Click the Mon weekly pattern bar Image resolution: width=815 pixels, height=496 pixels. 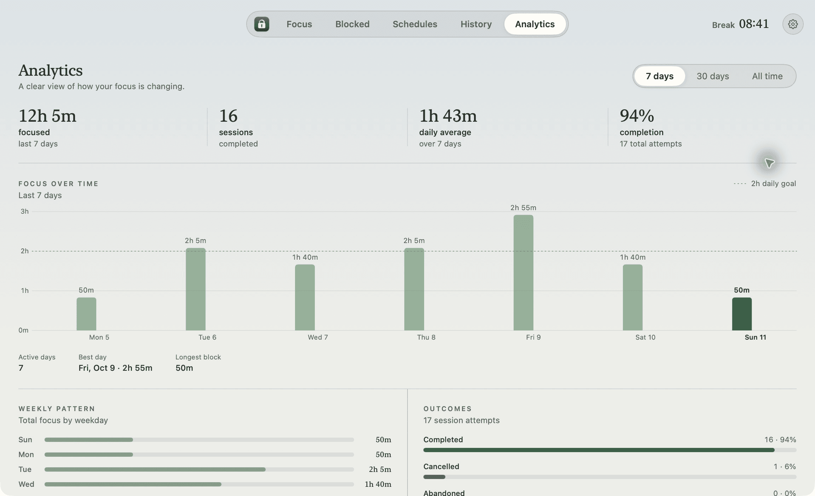point(199,455)
